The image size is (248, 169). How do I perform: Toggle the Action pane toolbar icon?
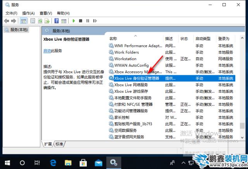tap(64, 21)
